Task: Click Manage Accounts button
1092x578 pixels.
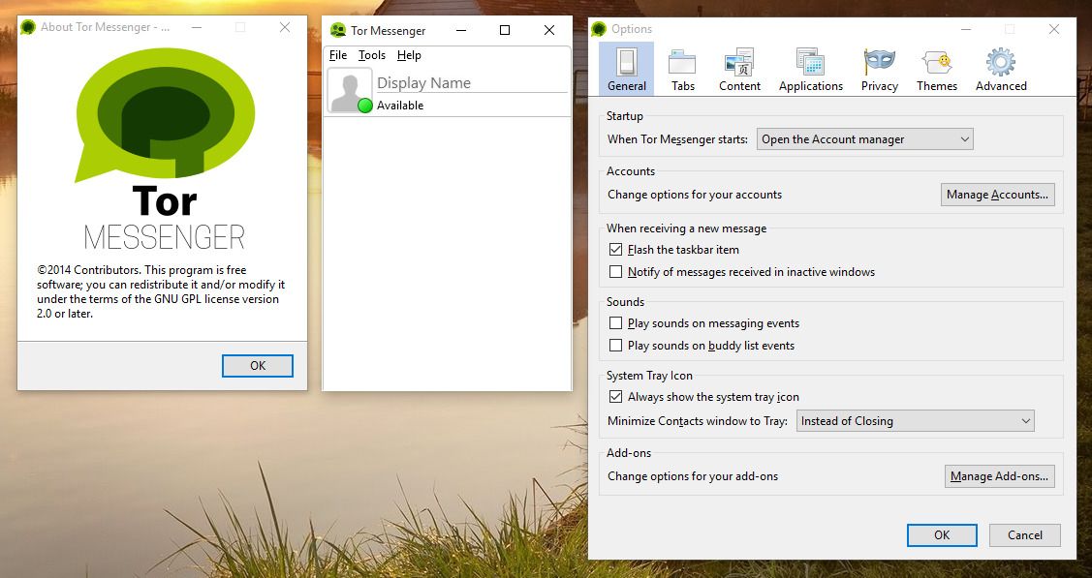Action: click(998, 194)
